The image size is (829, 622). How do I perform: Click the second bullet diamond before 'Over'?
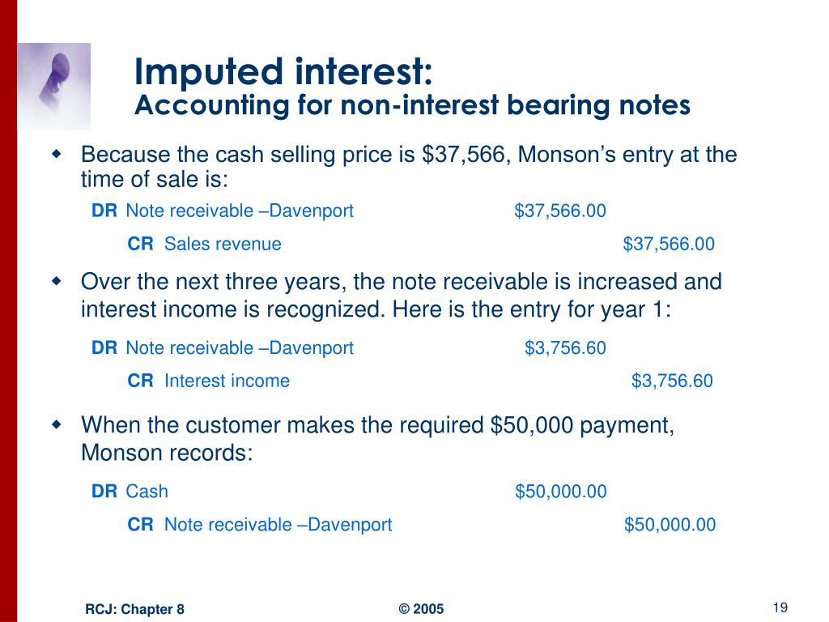[x=57, y=281]
